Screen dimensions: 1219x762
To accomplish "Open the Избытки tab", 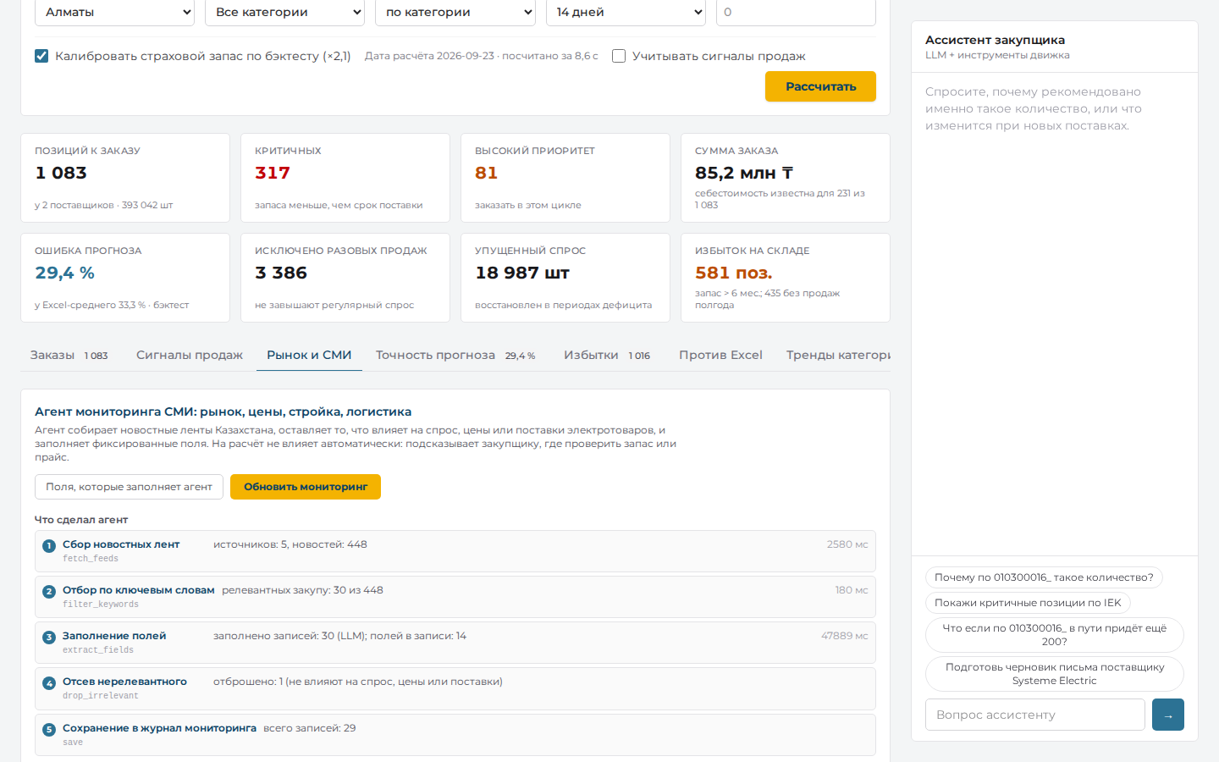I will 607,355.
